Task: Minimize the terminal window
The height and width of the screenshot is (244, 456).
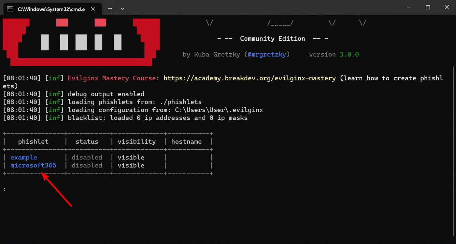Action: coord(409,7)
